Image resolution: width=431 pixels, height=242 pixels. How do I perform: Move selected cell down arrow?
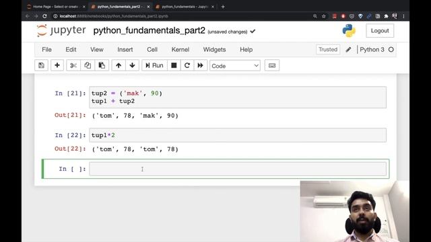click(132, 65)
